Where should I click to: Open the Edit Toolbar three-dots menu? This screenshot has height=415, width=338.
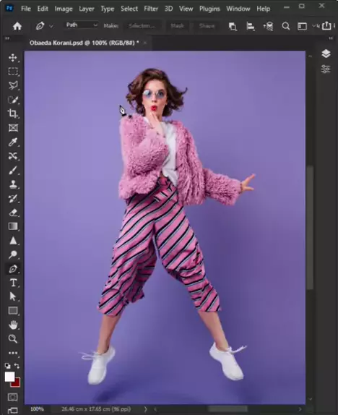pyautogui.click(x=13, y=353)
